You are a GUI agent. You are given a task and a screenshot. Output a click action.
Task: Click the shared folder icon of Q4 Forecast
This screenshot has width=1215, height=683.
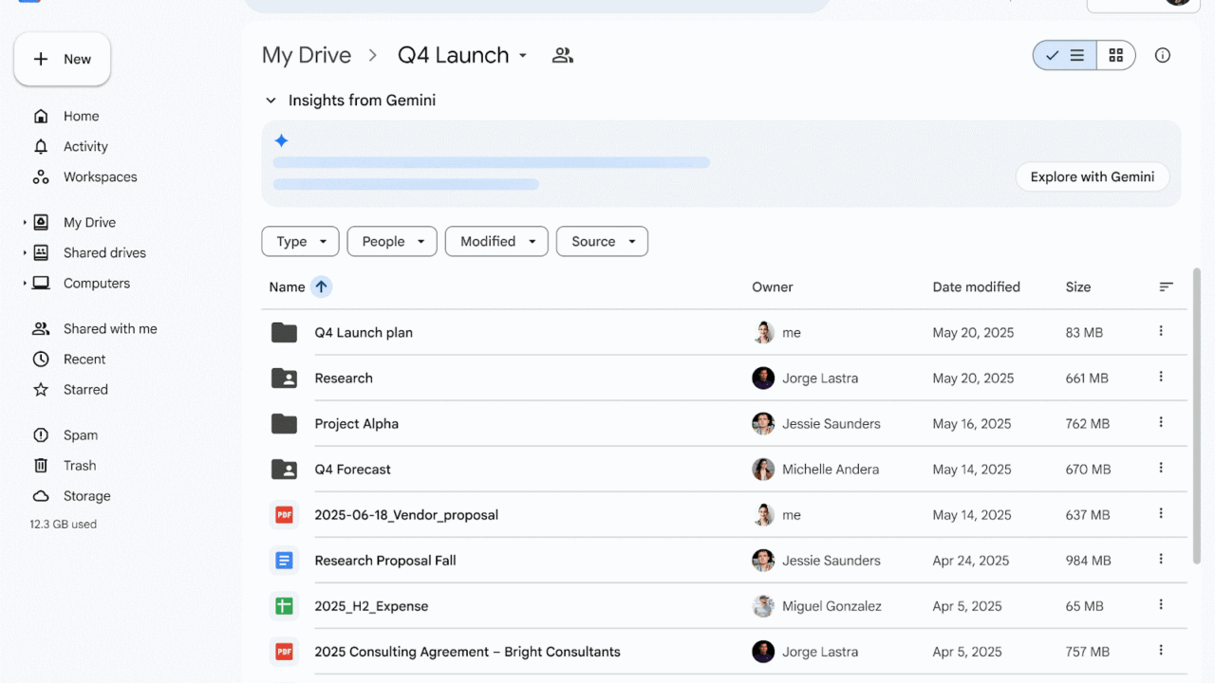coord(284,469)
